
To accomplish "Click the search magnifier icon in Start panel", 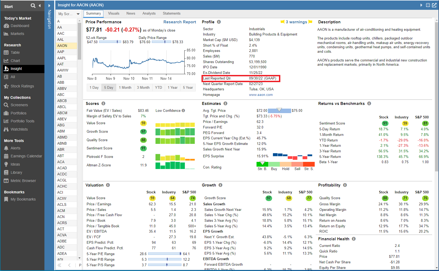I will click(x=33, y=6).
